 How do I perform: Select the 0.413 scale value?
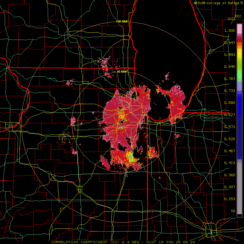[230, 163]
